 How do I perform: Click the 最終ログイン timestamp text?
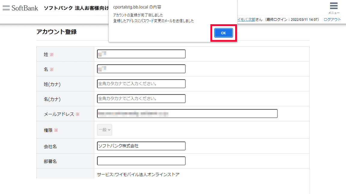coord(291,19)
